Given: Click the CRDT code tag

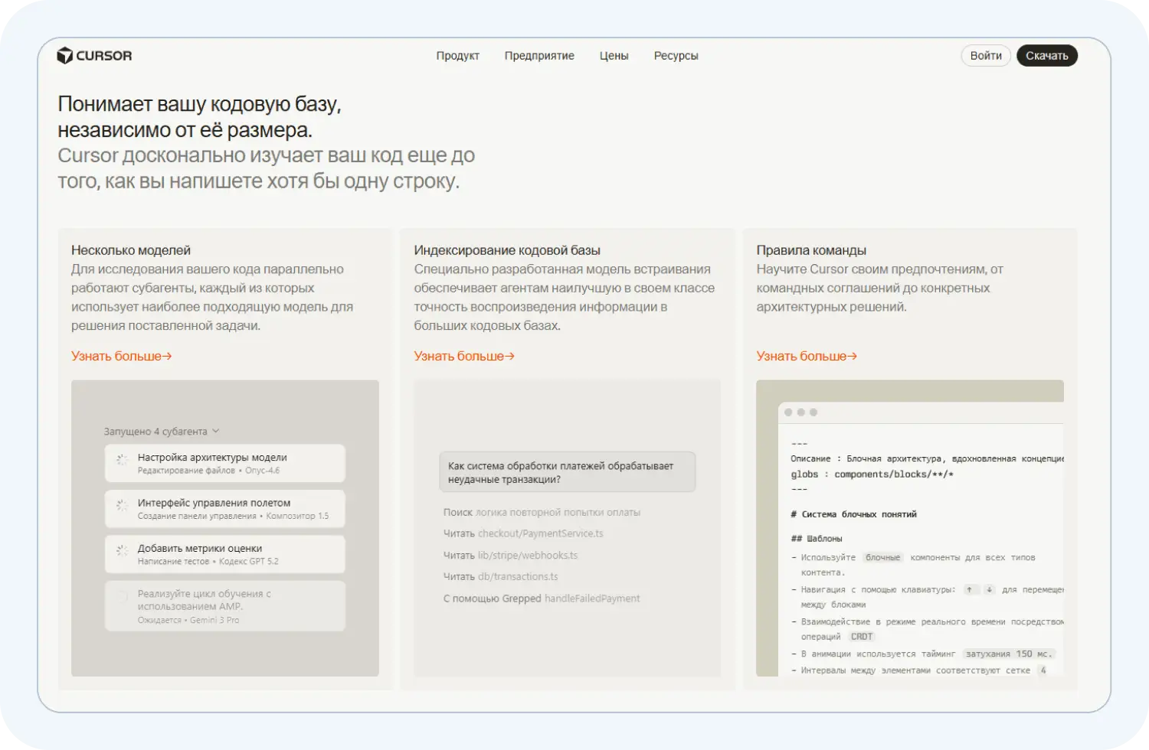Looking at the screenshot, I should pos(862,637).
